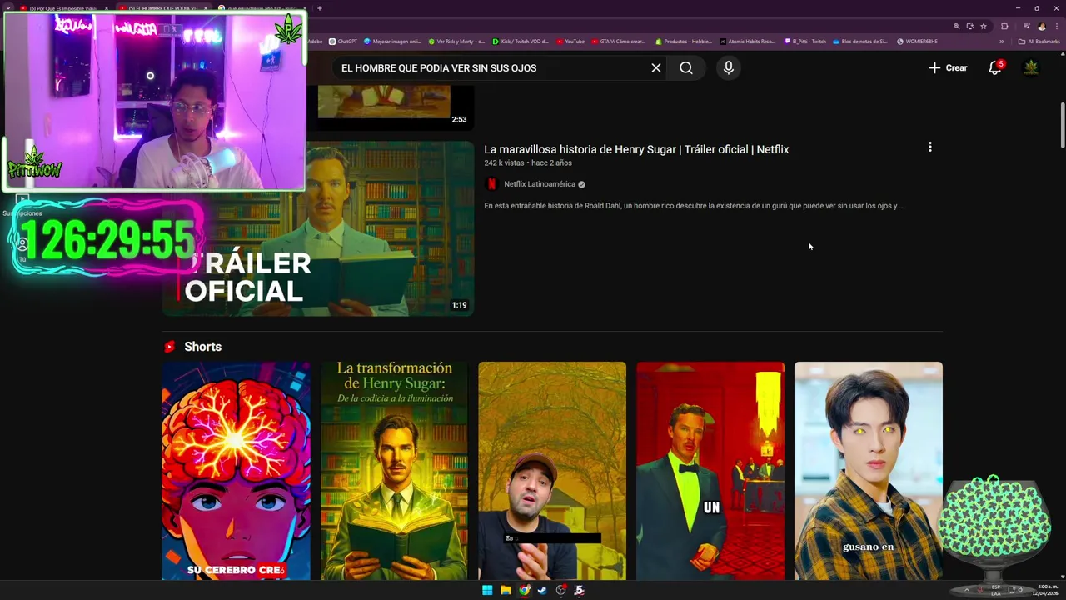This screenshot has height=600, width=1066.
Task: Open the YouTube account avatar menu
Action: 1031,68
